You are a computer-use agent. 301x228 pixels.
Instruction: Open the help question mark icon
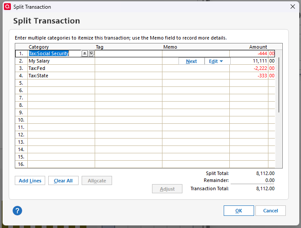17,211
